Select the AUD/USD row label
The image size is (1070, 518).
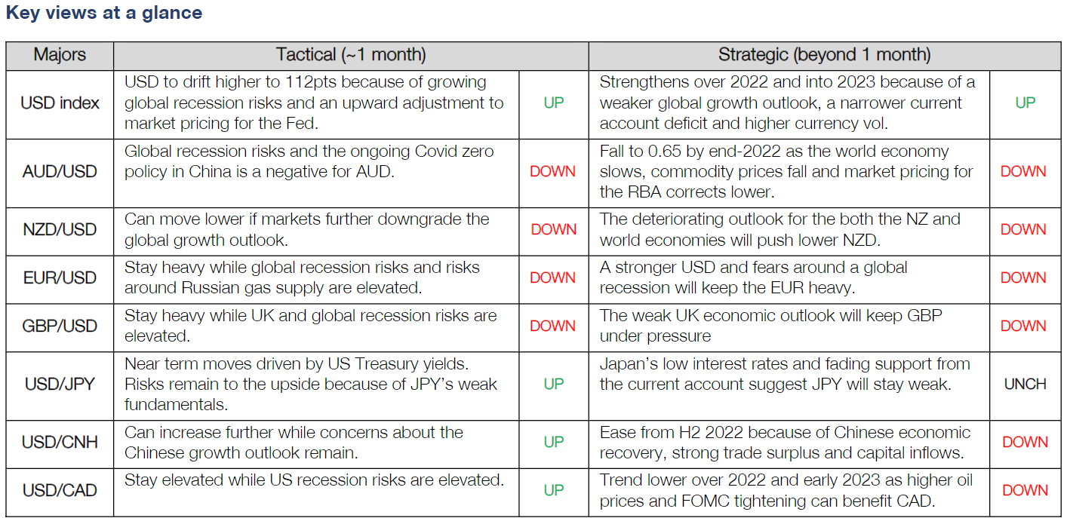[x=60, y=172]
